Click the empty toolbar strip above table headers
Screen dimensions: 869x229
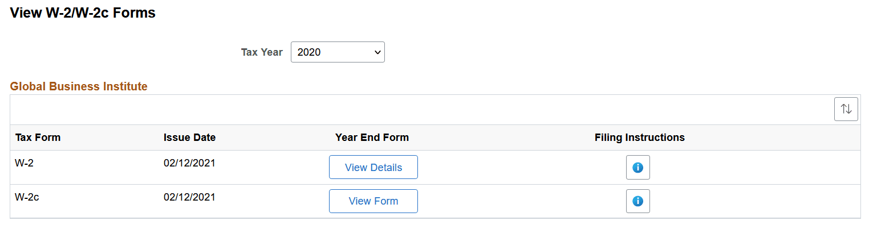click(x=399, y=110)
